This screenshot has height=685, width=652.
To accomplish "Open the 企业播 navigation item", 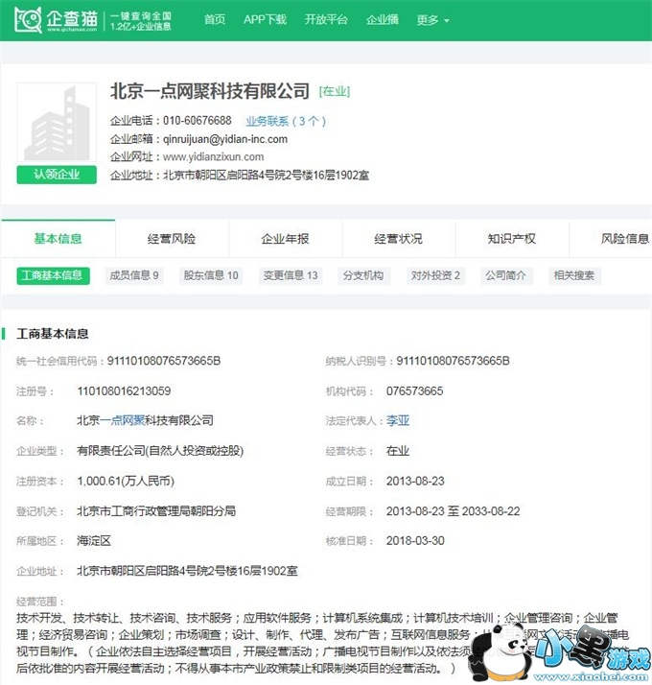I will [383, 19].
